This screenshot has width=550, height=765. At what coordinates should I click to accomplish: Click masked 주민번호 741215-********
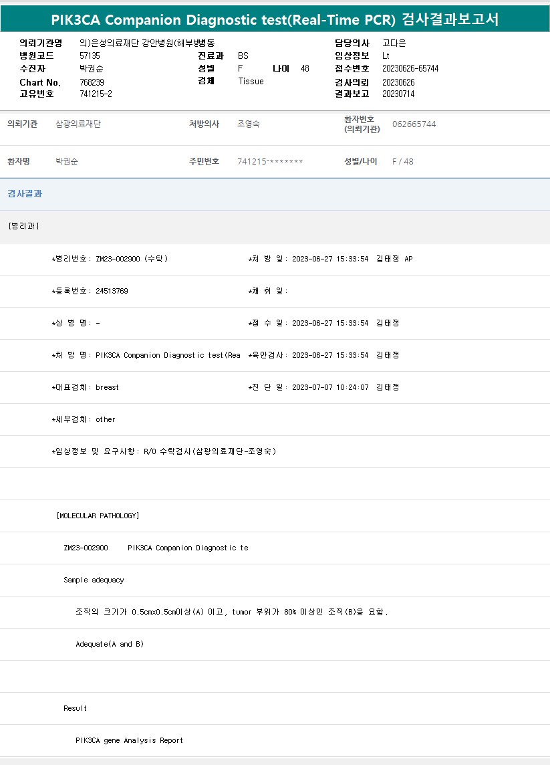[270, 162]
